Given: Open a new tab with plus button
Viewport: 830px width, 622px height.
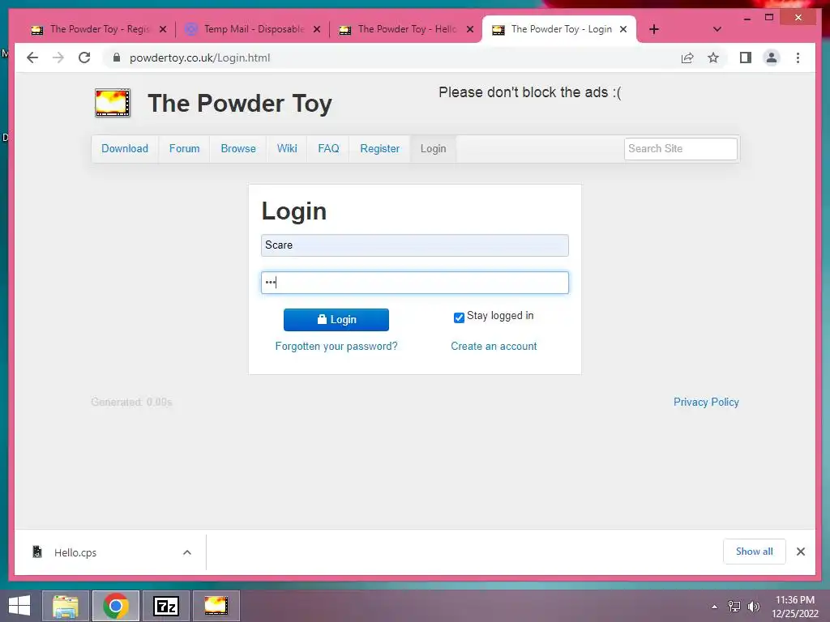Looking at the screenshot, I should pyautogui.click(x=654, y=29).
